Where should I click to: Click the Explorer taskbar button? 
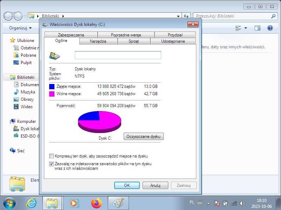[x=52, y=203]
